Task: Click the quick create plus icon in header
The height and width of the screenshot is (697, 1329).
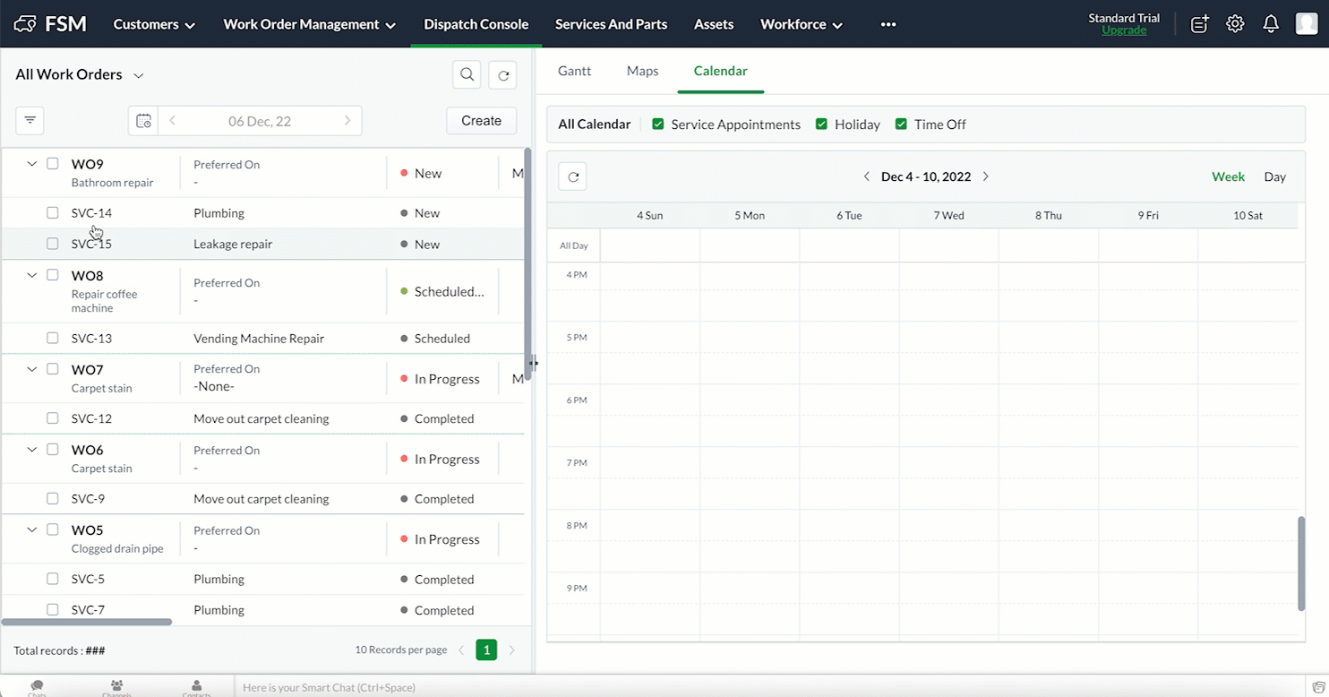Action: tap(1199, 24)
